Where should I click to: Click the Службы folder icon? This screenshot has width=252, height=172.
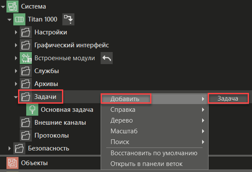(26, 71)
